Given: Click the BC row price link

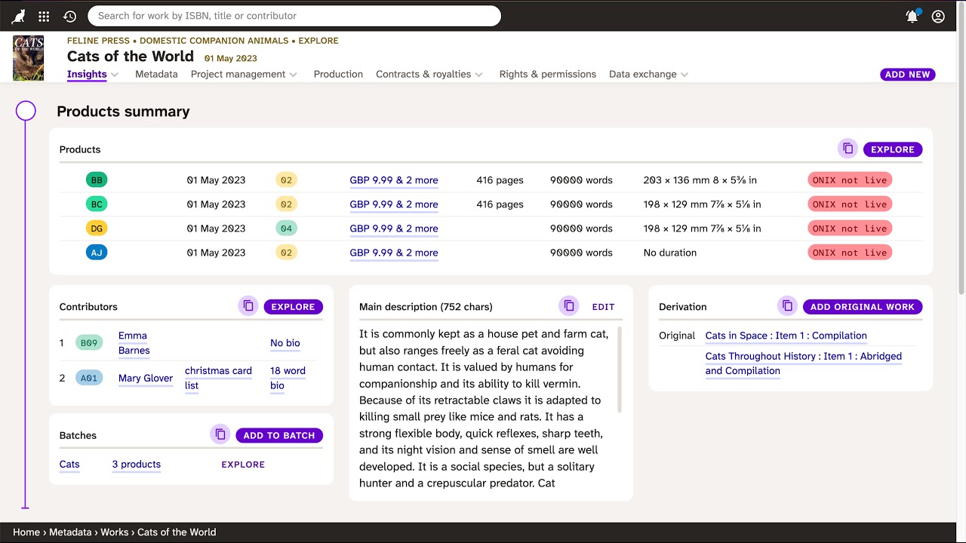Looking at the screenshot, I should [394, 204].
